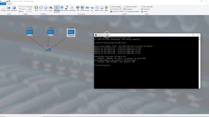
Task: Add a Box device icon
Action: pos(92,8)
